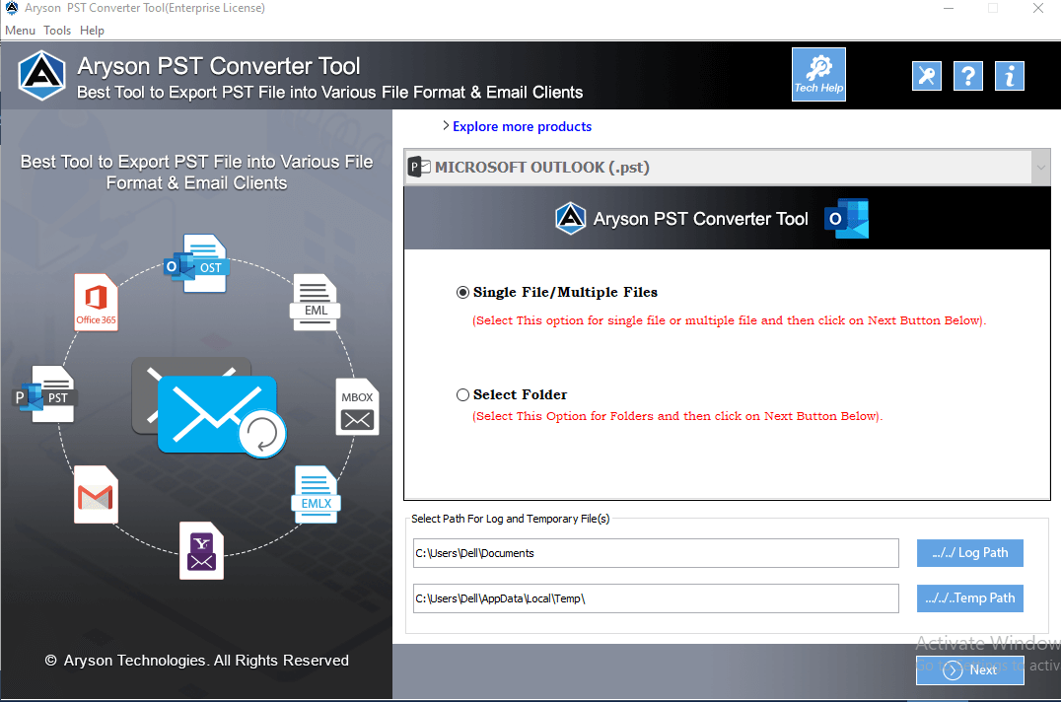The width and height of the screenshot is (1061, 702).
Task: Close the Aryson PST Converter window
Action: tap(1038, 8)
